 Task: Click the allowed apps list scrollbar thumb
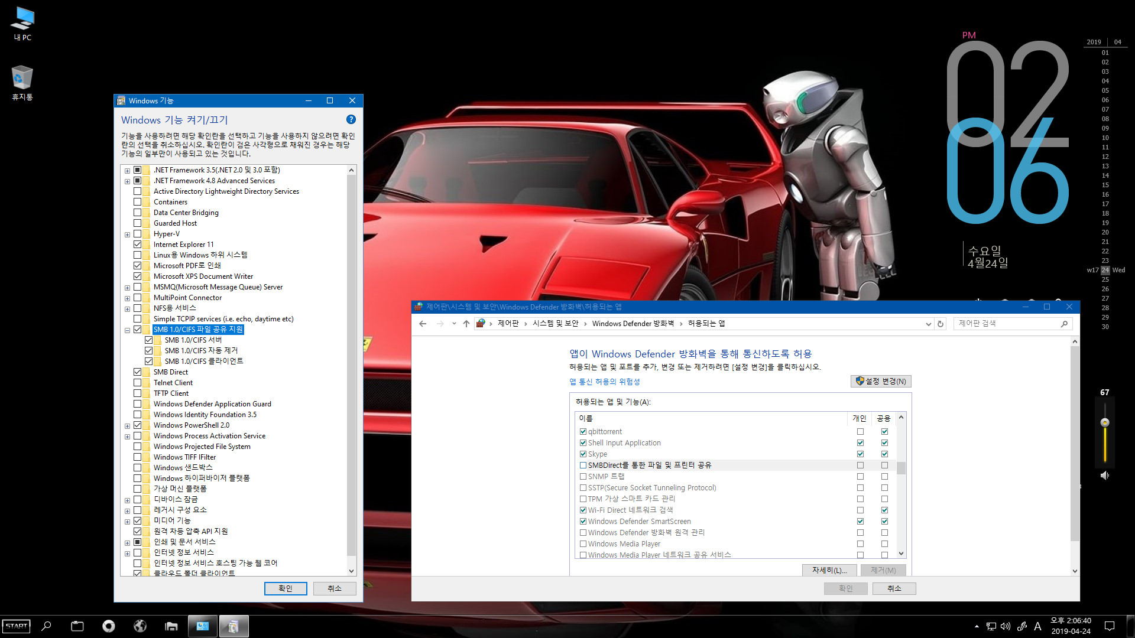pyautogui.click(x=901, y=468)
